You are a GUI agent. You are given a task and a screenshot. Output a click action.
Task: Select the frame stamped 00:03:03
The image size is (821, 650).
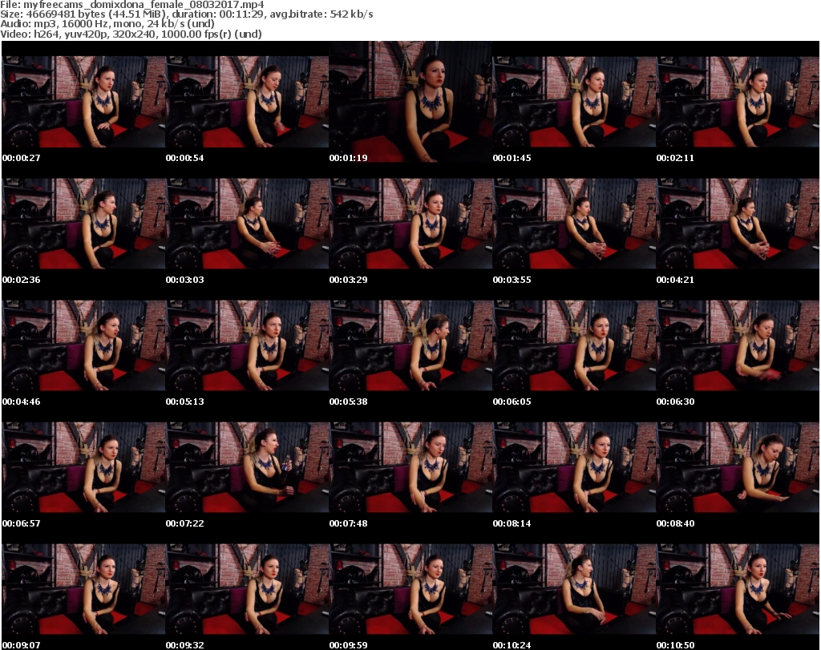click(x=247, y=224)
